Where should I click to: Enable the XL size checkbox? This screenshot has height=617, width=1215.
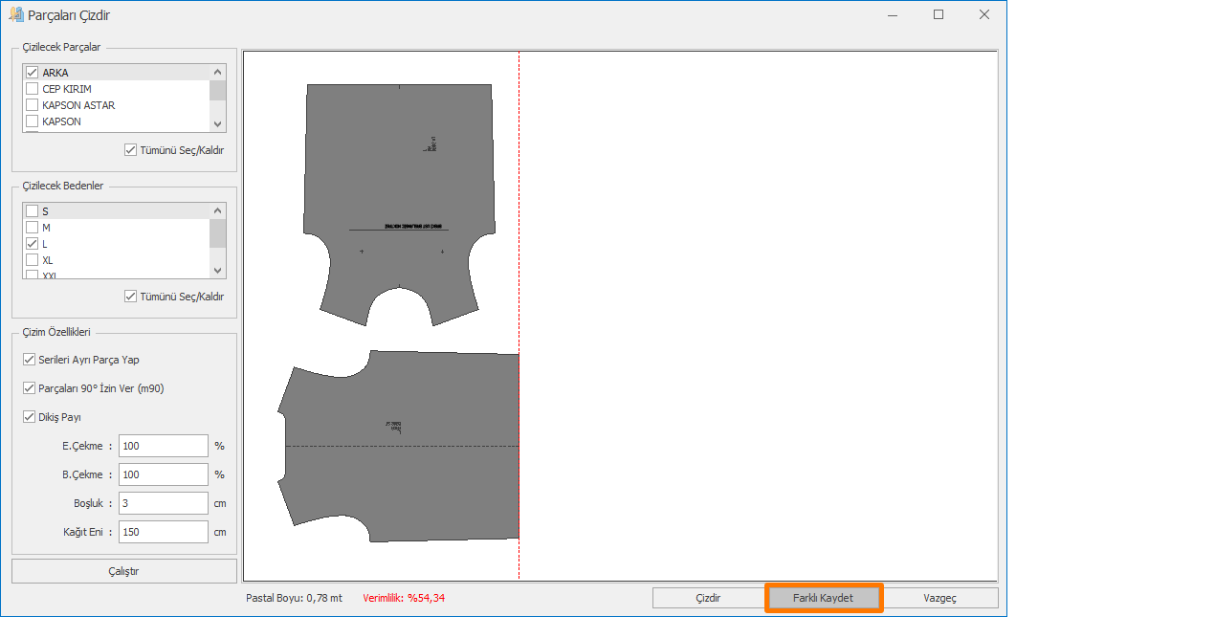[x=33, y=260]
